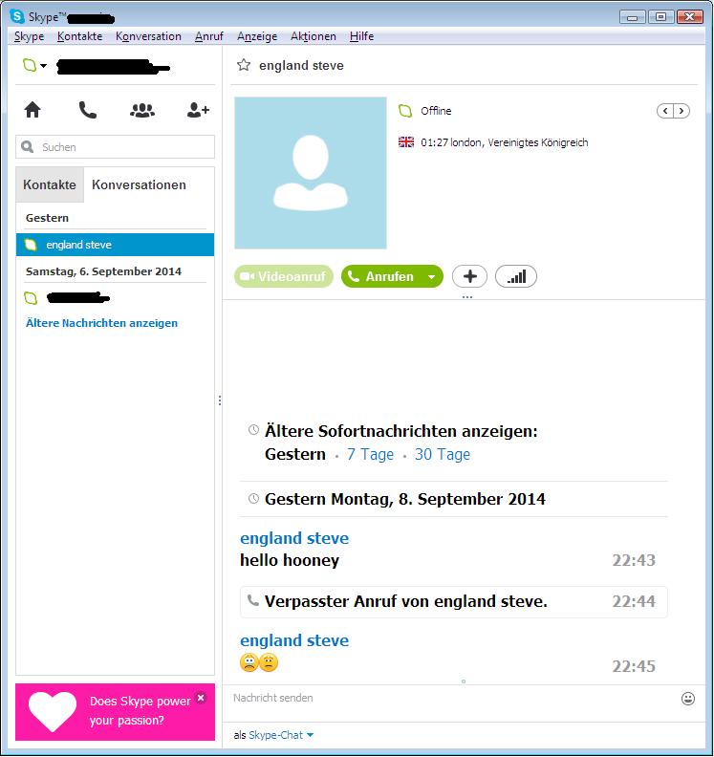Go to the previous profile panel arrow
The width and height of the screenshot is (714, 757).
point(665,111)
